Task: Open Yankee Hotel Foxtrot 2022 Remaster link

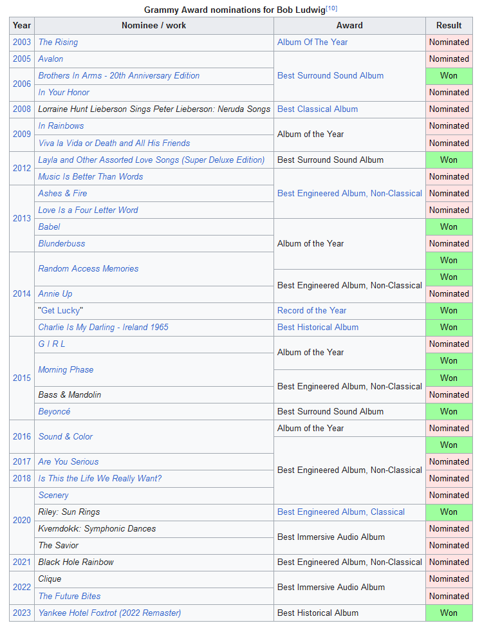Action: [x=109, y=613]
